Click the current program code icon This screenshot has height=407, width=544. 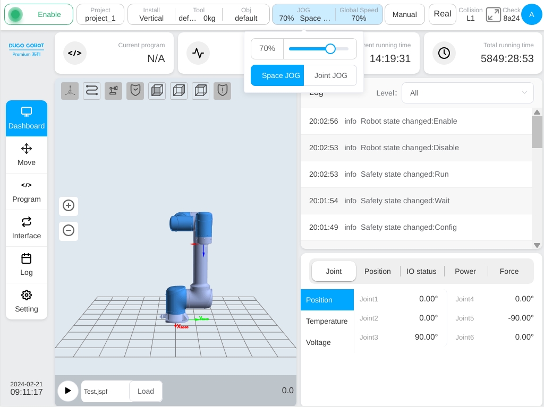(x=74, y=53)
